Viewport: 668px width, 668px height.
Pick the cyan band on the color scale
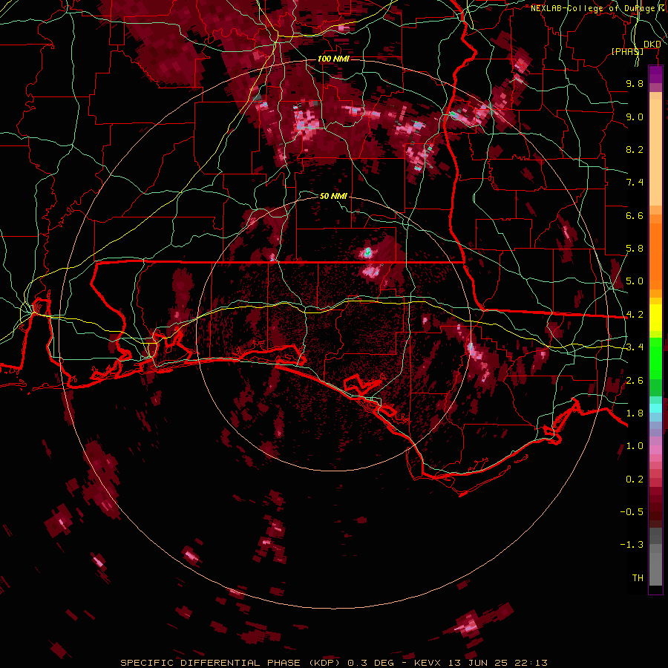[655, 407]
